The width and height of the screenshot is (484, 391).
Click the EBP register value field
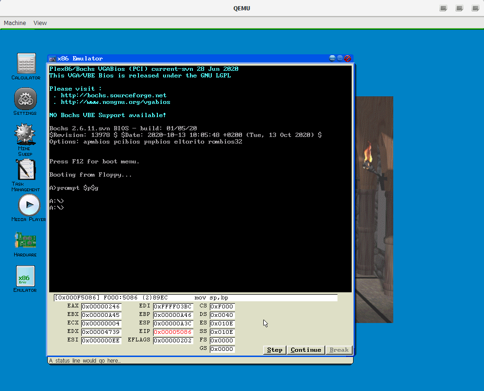pyautogui.click(x=173, y=315)
